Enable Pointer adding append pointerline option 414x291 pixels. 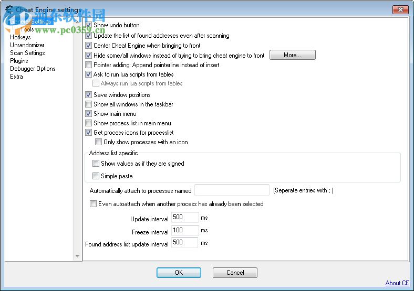coord(89,65)
